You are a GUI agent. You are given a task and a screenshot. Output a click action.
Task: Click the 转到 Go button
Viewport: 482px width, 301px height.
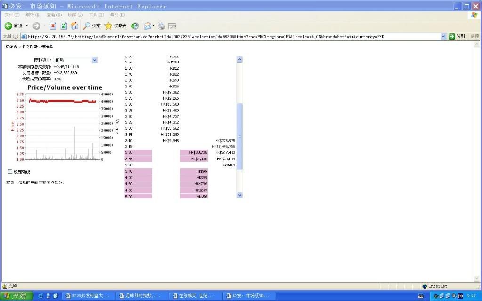(x=457, y=36)
